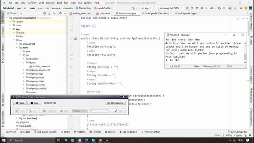The width and height of the screenshot is (254, 143).
Task: Open the Navigate menu
Action: 32,3
